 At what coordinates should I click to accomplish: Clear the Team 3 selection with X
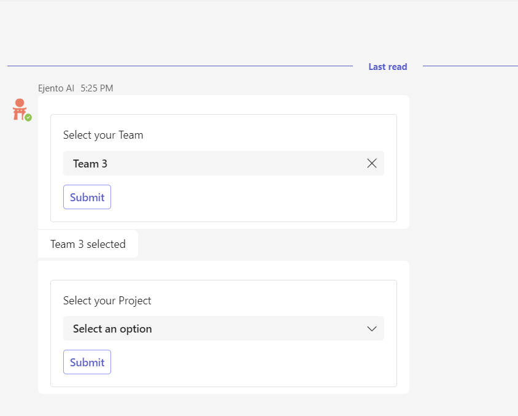[x=371, y=163]
